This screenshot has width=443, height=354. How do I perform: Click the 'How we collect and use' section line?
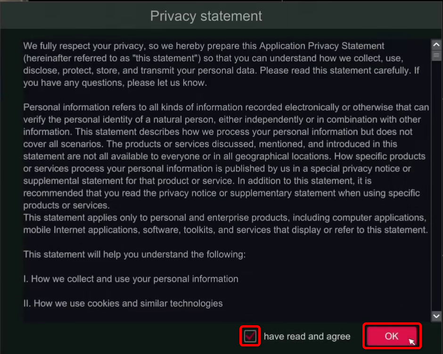tap(131, 279)
